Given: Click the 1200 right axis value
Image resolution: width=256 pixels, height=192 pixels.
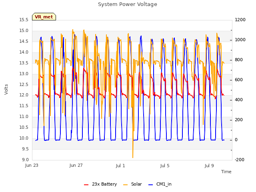Looking at the screenshot, I should pyautogui.click(x=240, y=20).
